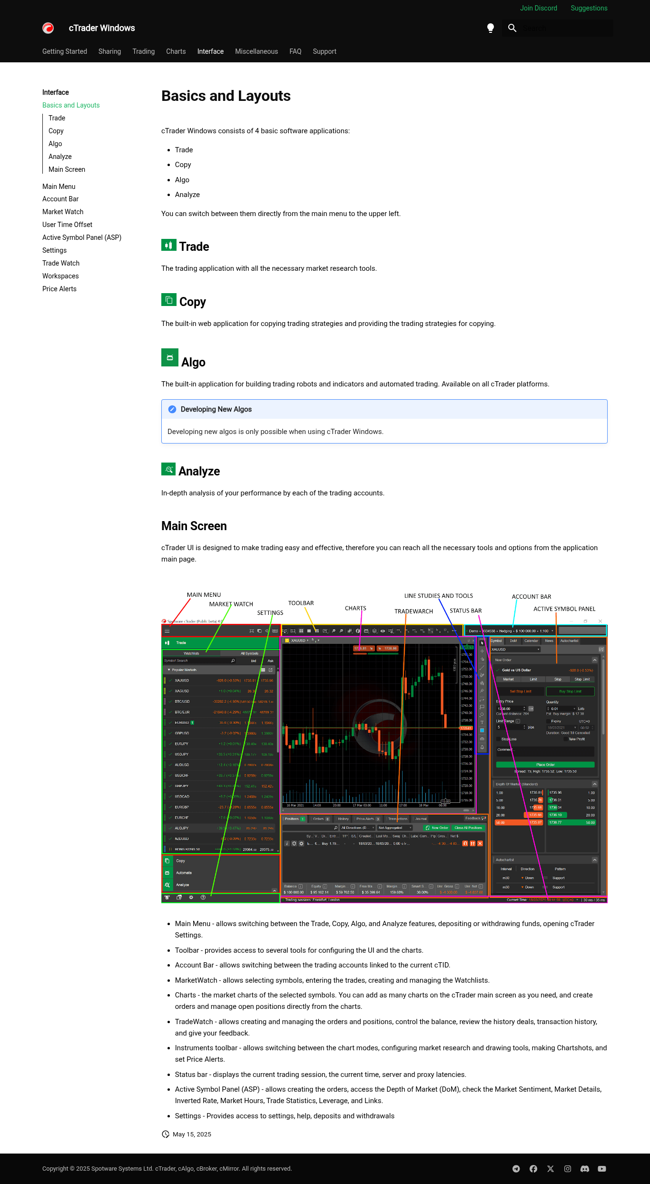Click the sidebar Interface section title
The width and height of the screenshot is (650, 1184).
tap(56, 92)
